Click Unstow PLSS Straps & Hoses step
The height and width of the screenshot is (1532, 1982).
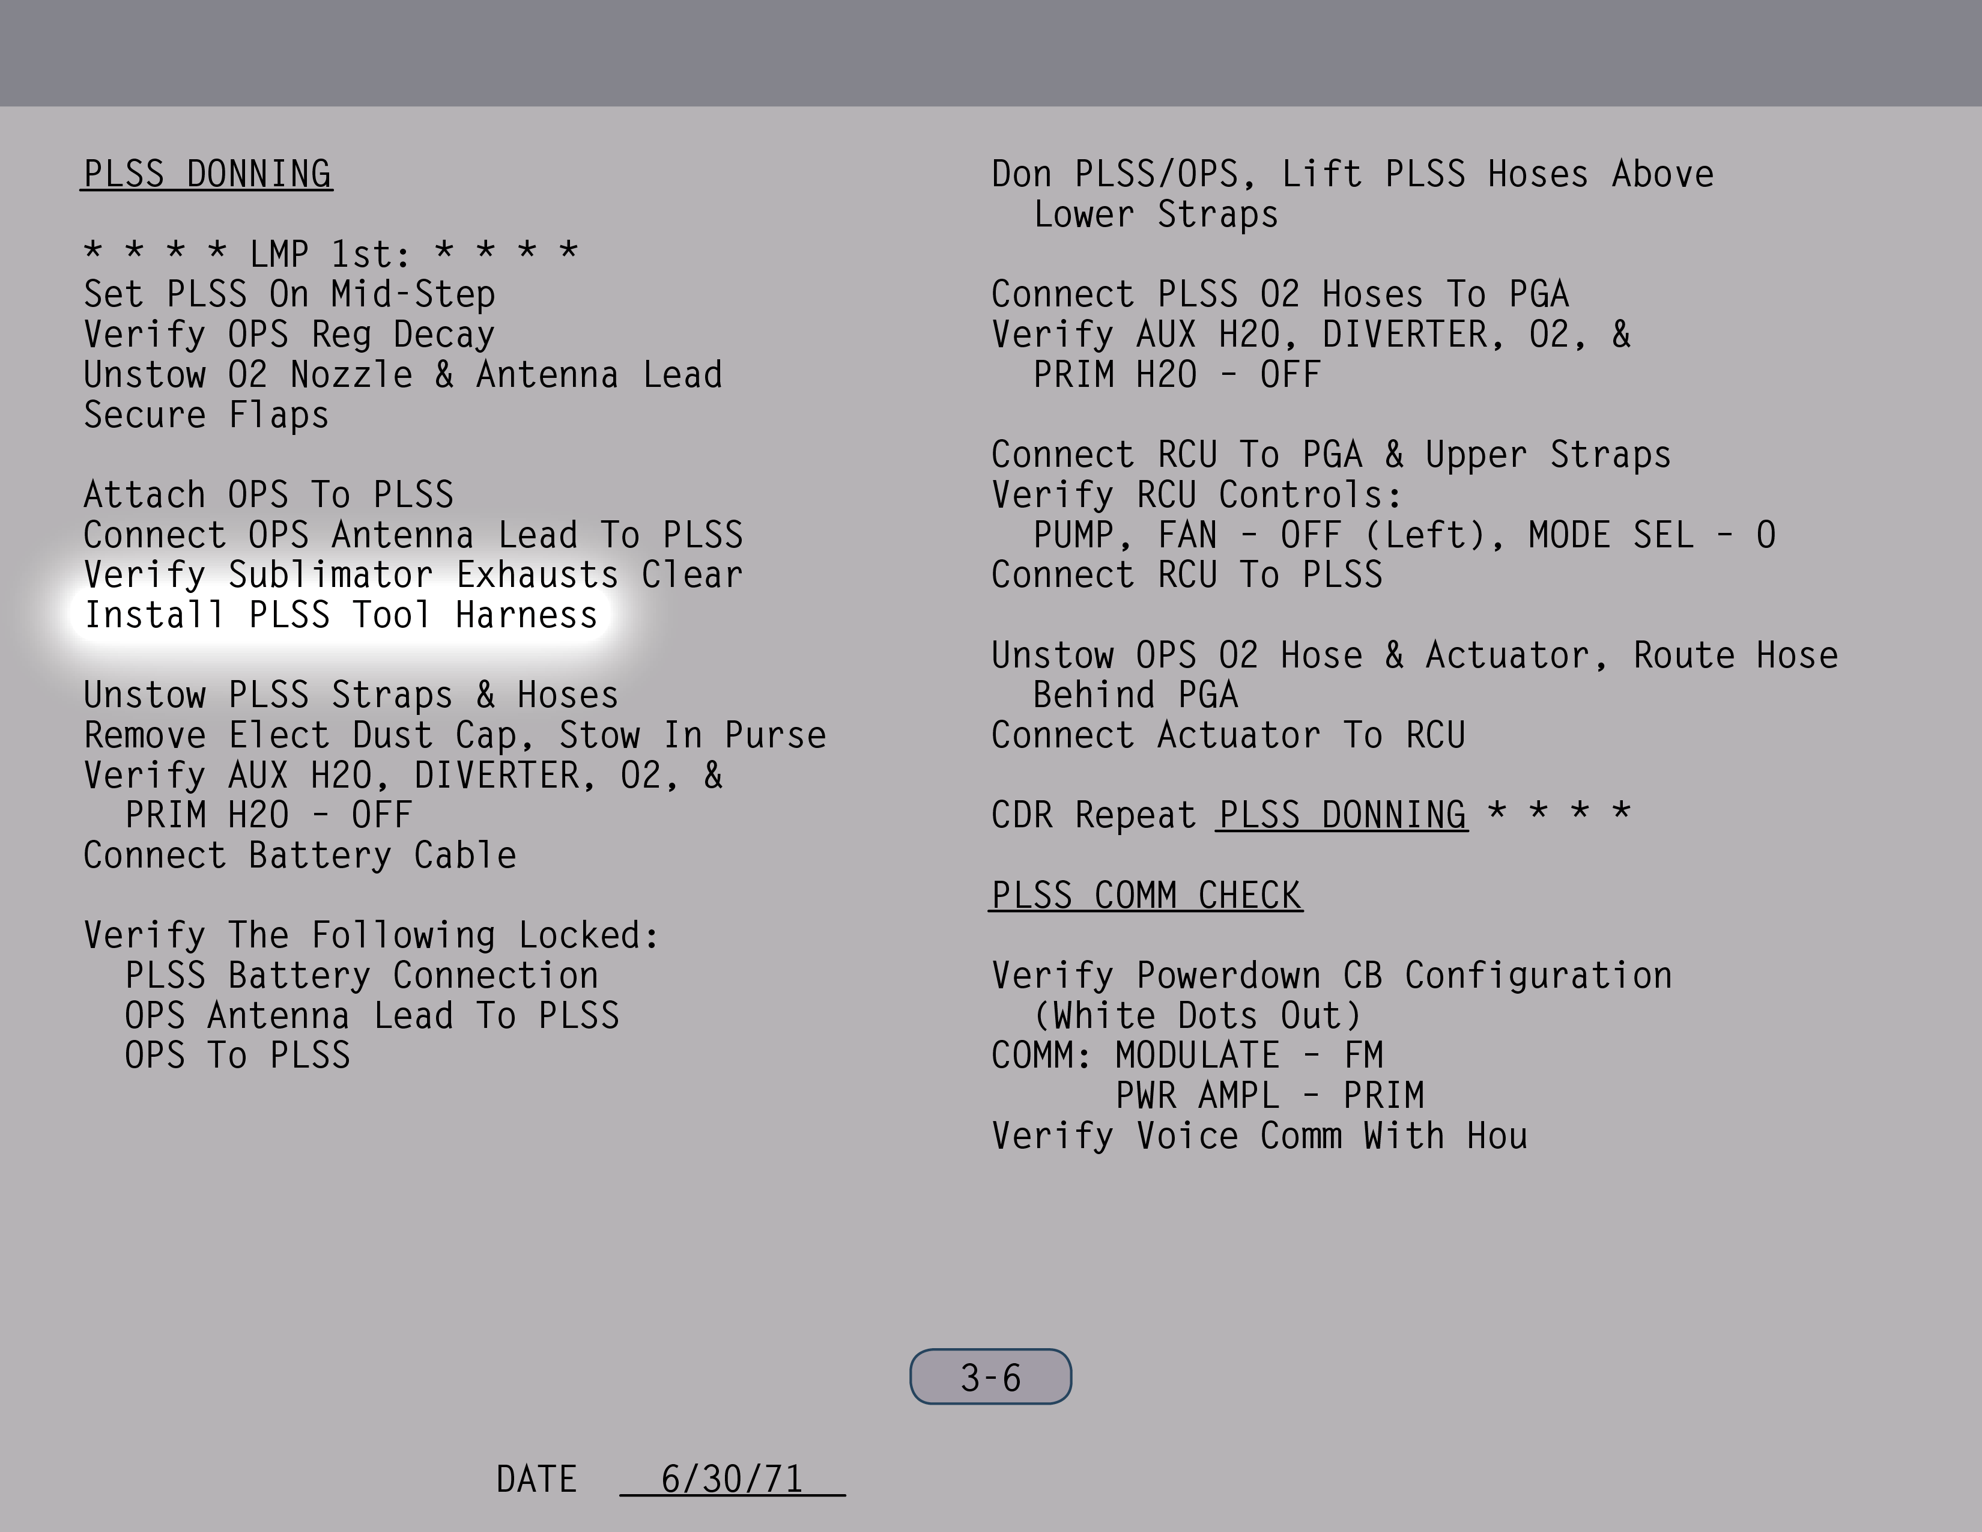point(351,695)
